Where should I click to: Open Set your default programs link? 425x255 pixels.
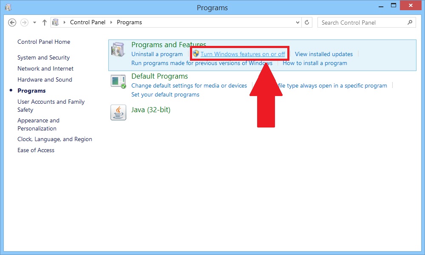165,94
